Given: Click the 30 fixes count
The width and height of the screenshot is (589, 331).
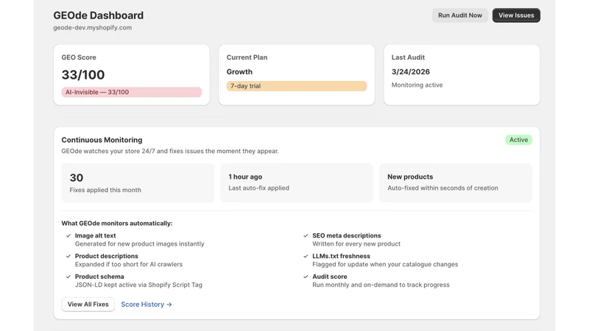Looking at the screenshot, I should click(x=77, y=177).
